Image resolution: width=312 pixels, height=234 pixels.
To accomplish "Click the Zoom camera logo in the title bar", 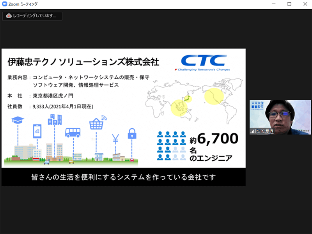I will coord(4,4).
